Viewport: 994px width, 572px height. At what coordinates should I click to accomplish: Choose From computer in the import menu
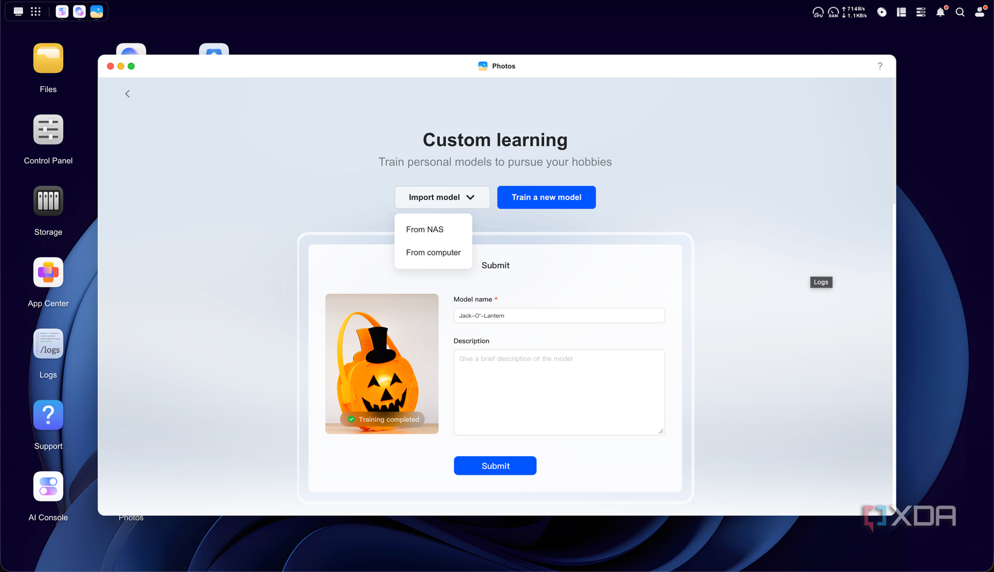coord(433,253)
